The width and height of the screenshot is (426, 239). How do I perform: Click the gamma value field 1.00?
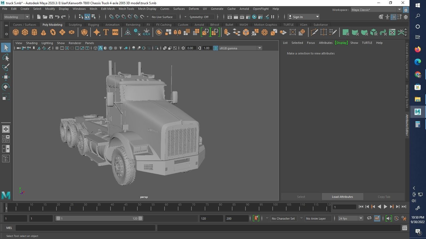(207, 48)
